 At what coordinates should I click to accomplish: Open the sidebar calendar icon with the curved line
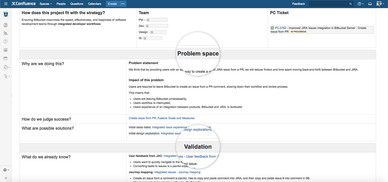tap(5, 58)
